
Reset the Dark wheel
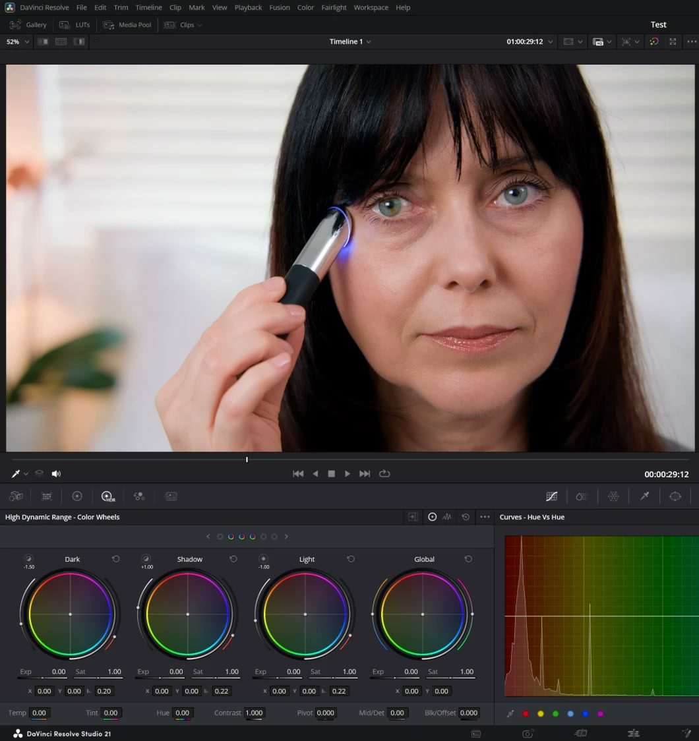click(x=116, y=559)
